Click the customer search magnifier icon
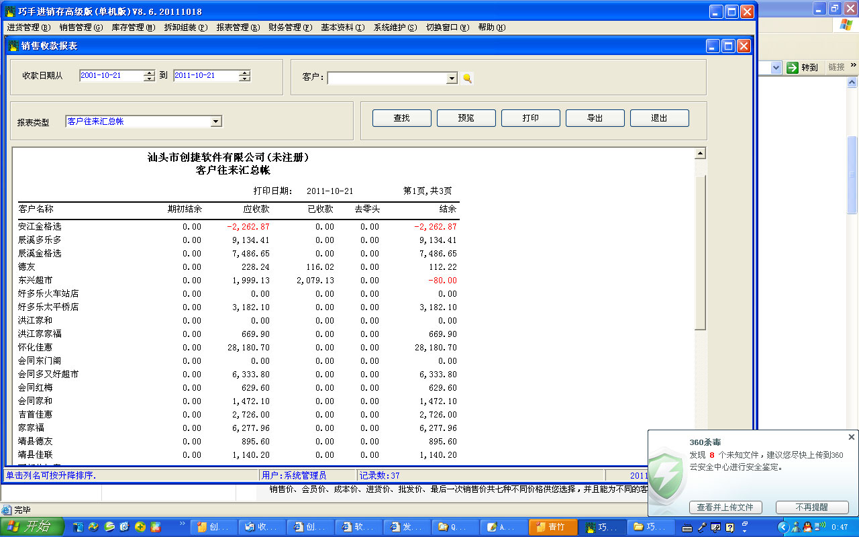Screen dimensions: 859x537 point(467,79)
